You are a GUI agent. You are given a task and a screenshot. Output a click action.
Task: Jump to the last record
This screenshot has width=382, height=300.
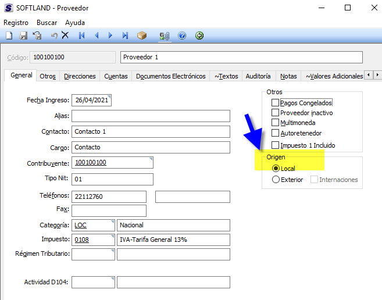coord(125,36)
